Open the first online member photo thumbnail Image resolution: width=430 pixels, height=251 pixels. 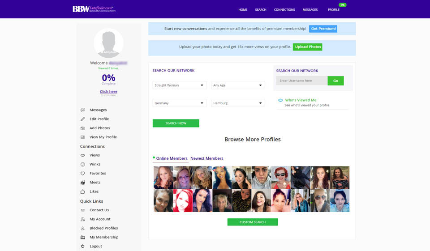163,178
